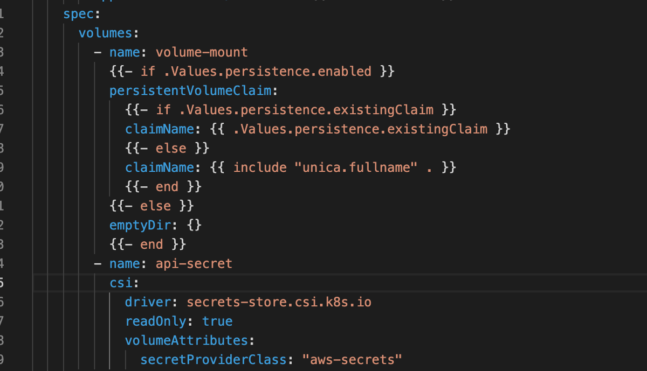Click the api-secret name value
647x371 pixels.
(x=194, y=264)
